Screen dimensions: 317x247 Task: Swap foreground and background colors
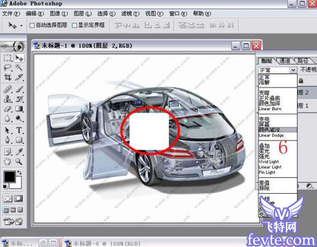pyautogui.click(x=20, y=173)
